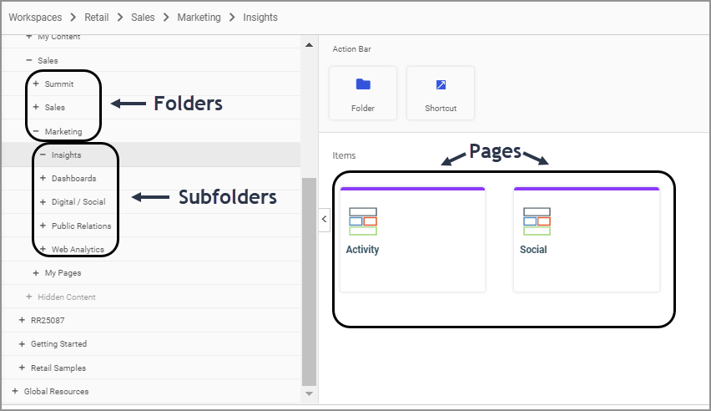Click the Shortcut arrow icon
The height and width of the screenshot is (411, 711).
click(441, 84)
